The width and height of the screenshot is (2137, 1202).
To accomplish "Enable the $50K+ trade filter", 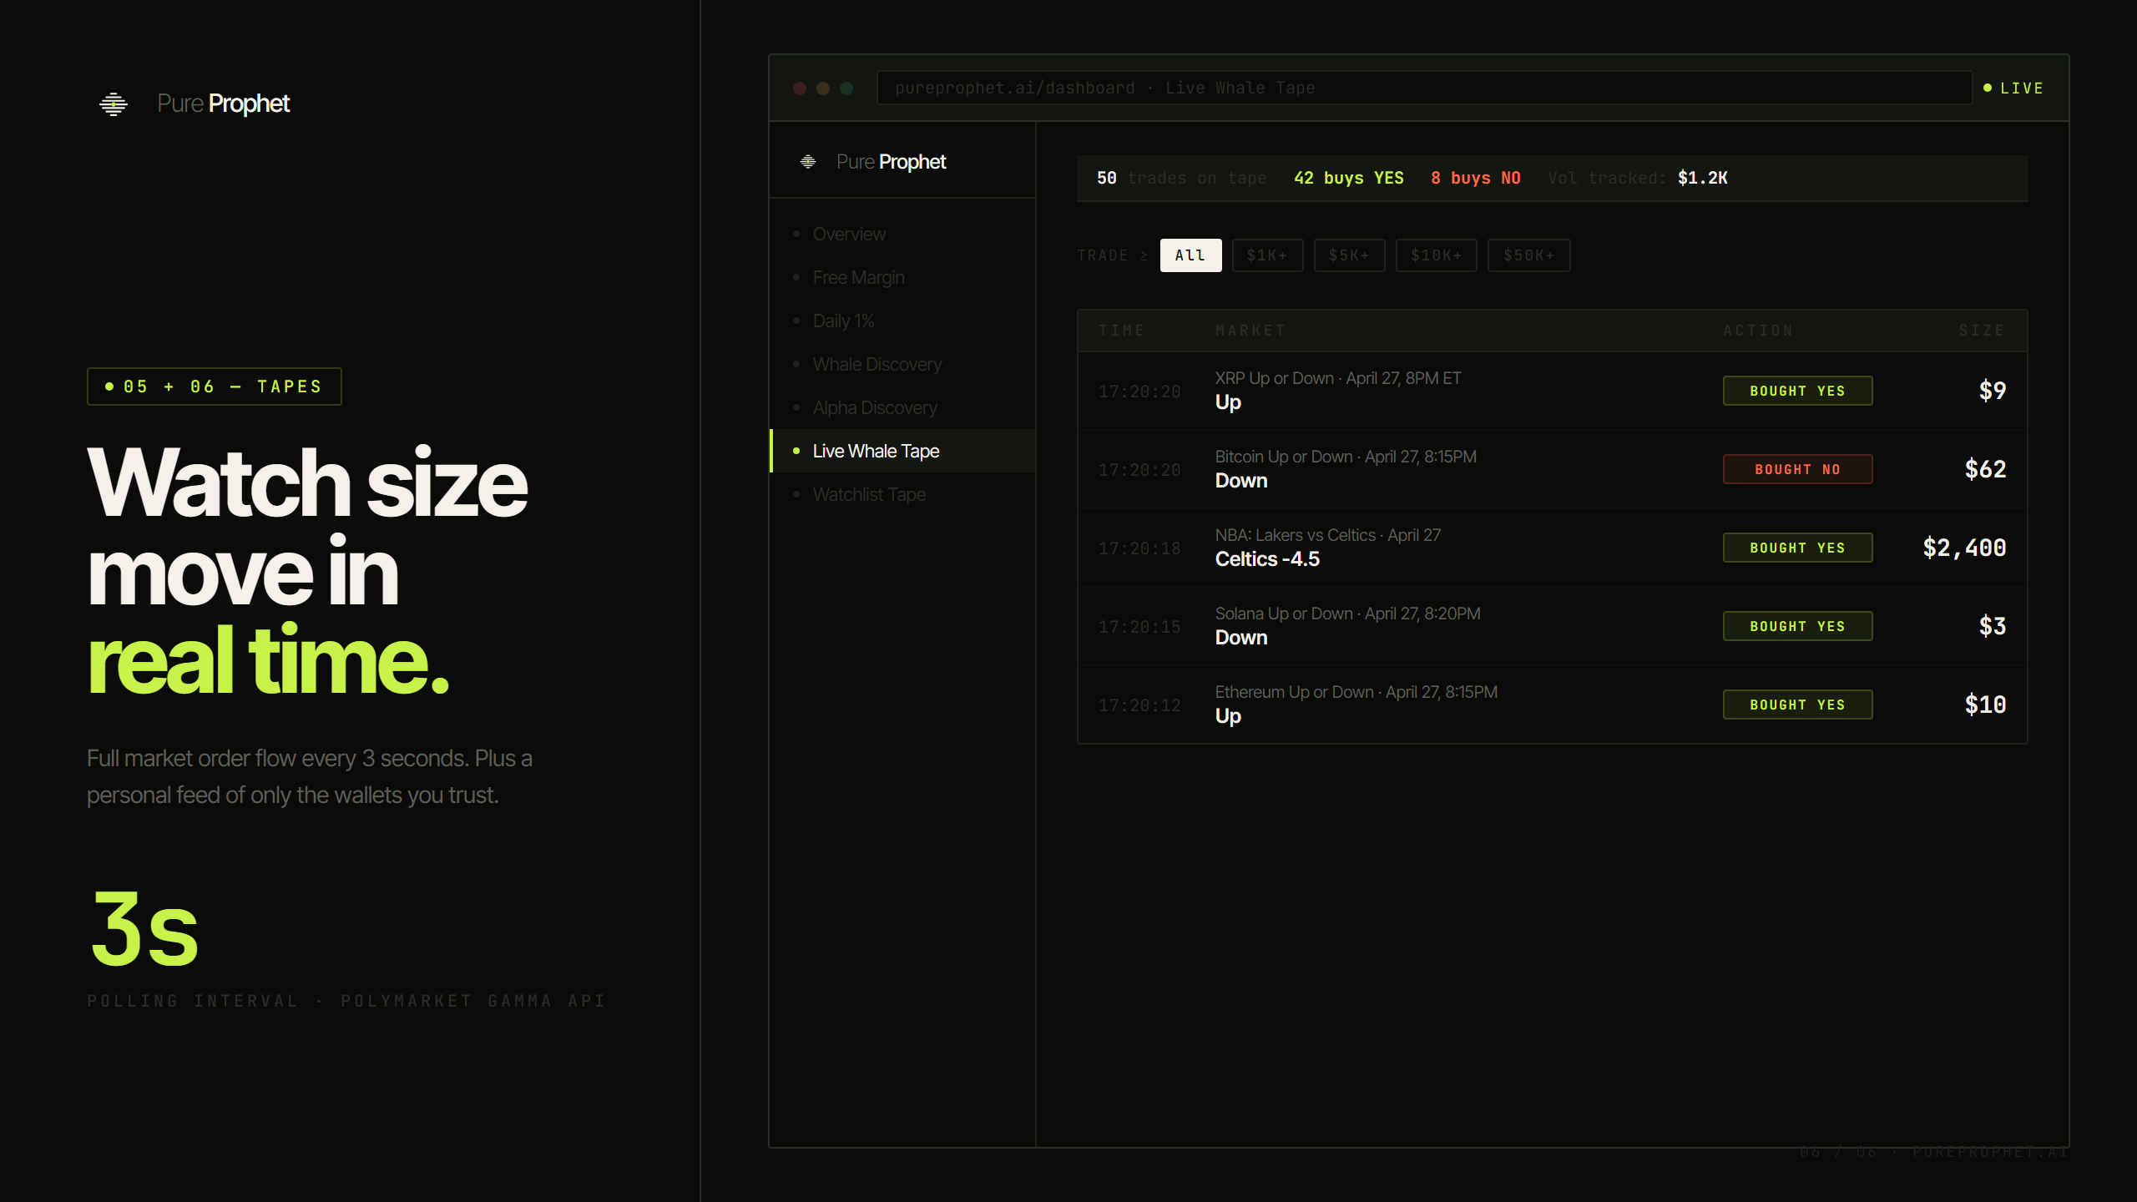I will (1528, 255).
